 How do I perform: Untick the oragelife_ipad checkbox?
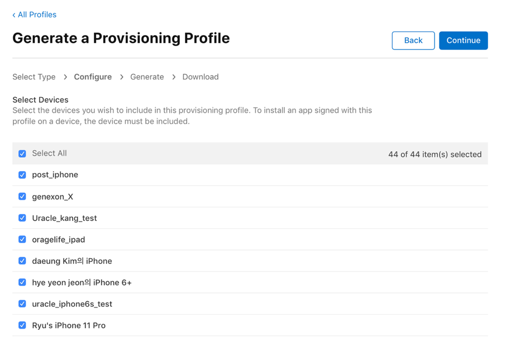click(22, 239)
